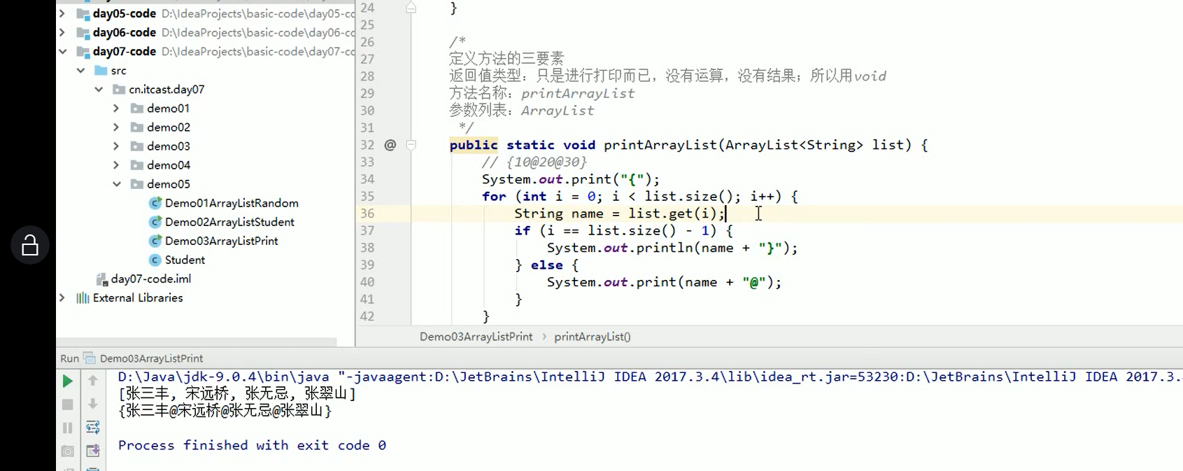Click 'printArrayList' method name on line 32
The image size is (1183, 471).
[x=660, y=145]
